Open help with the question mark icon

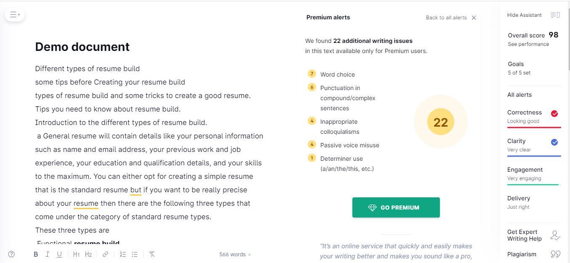(x=11, y=254)
